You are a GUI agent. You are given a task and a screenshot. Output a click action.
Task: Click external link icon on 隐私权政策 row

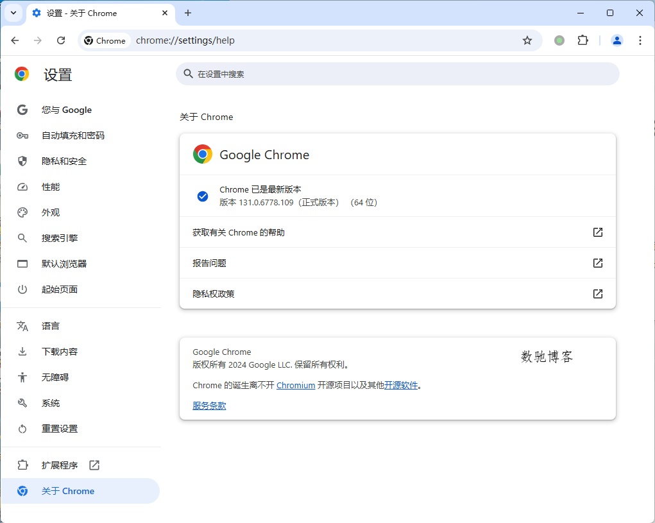click(598, 294)
